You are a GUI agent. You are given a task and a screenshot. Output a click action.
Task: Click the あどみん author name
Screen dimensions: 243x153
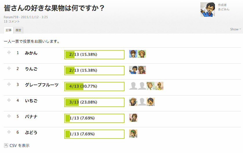click(x=224, y=9)
